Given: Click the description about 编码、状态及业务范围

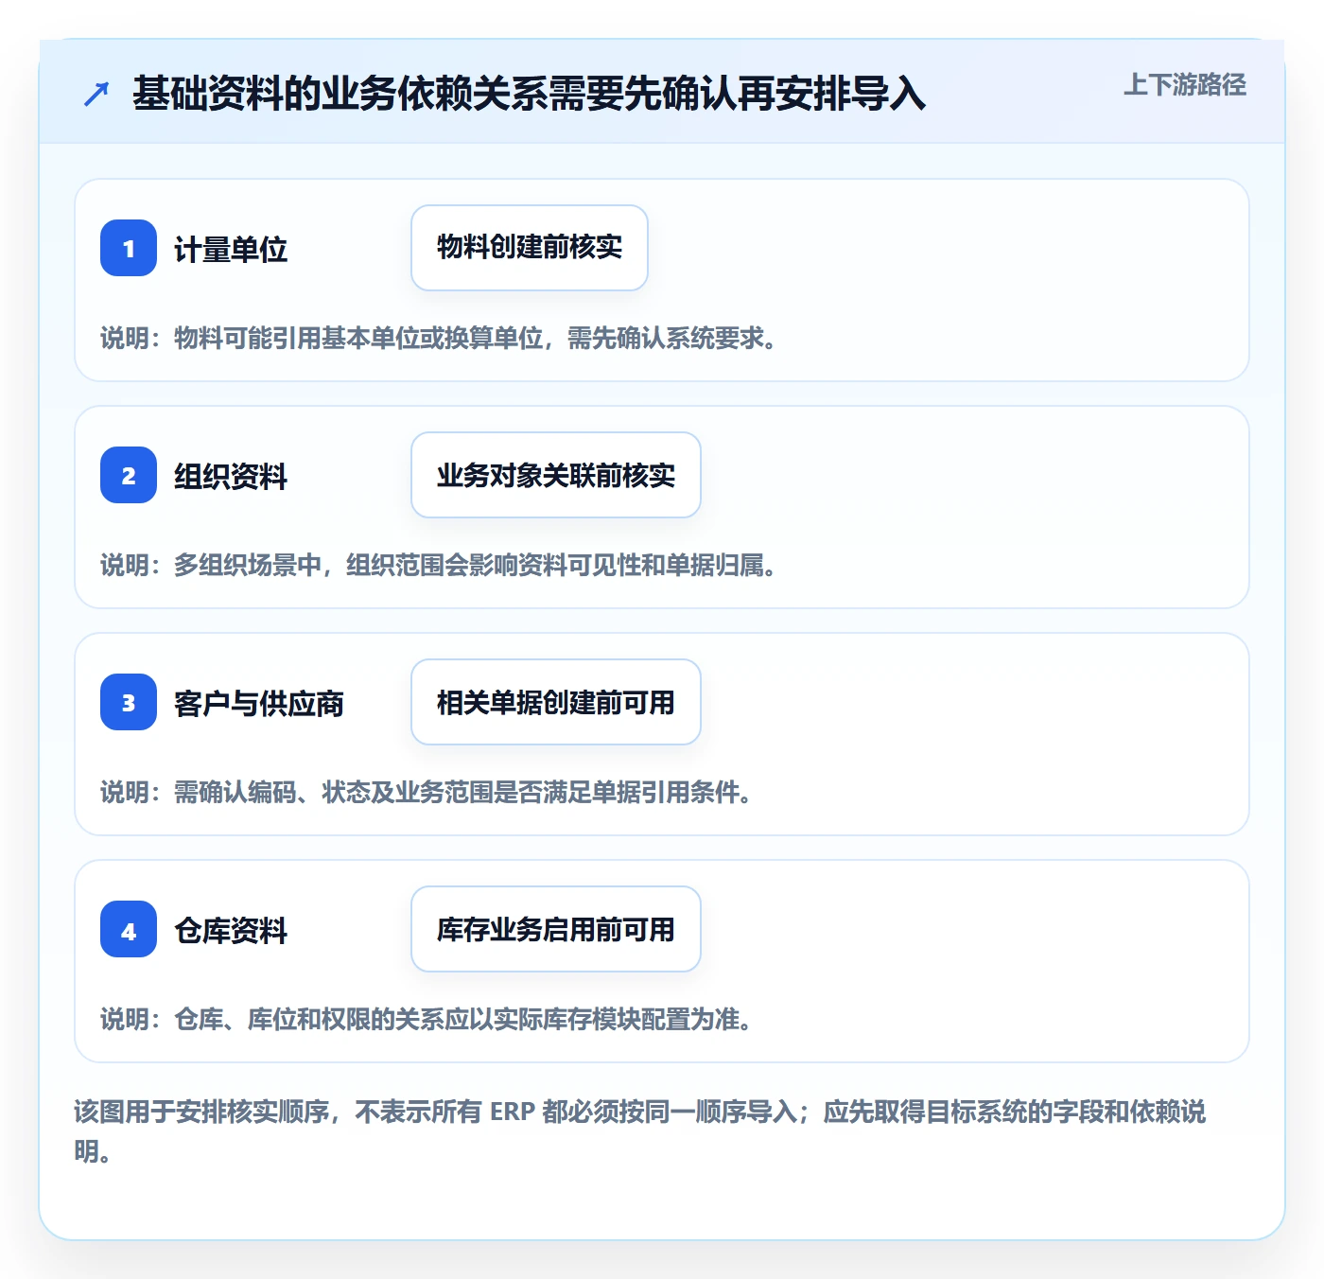Looking at the screenshot, I should pyautogui.click(x=427, y=793).
